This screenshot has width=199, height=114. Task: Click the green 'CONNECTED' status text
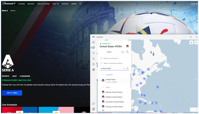click(x=106, y=44)
